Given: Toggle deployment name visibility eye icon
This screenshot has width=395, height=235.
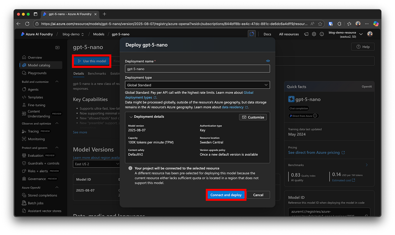Looking at the screenshot, I should tap(268, 61).
